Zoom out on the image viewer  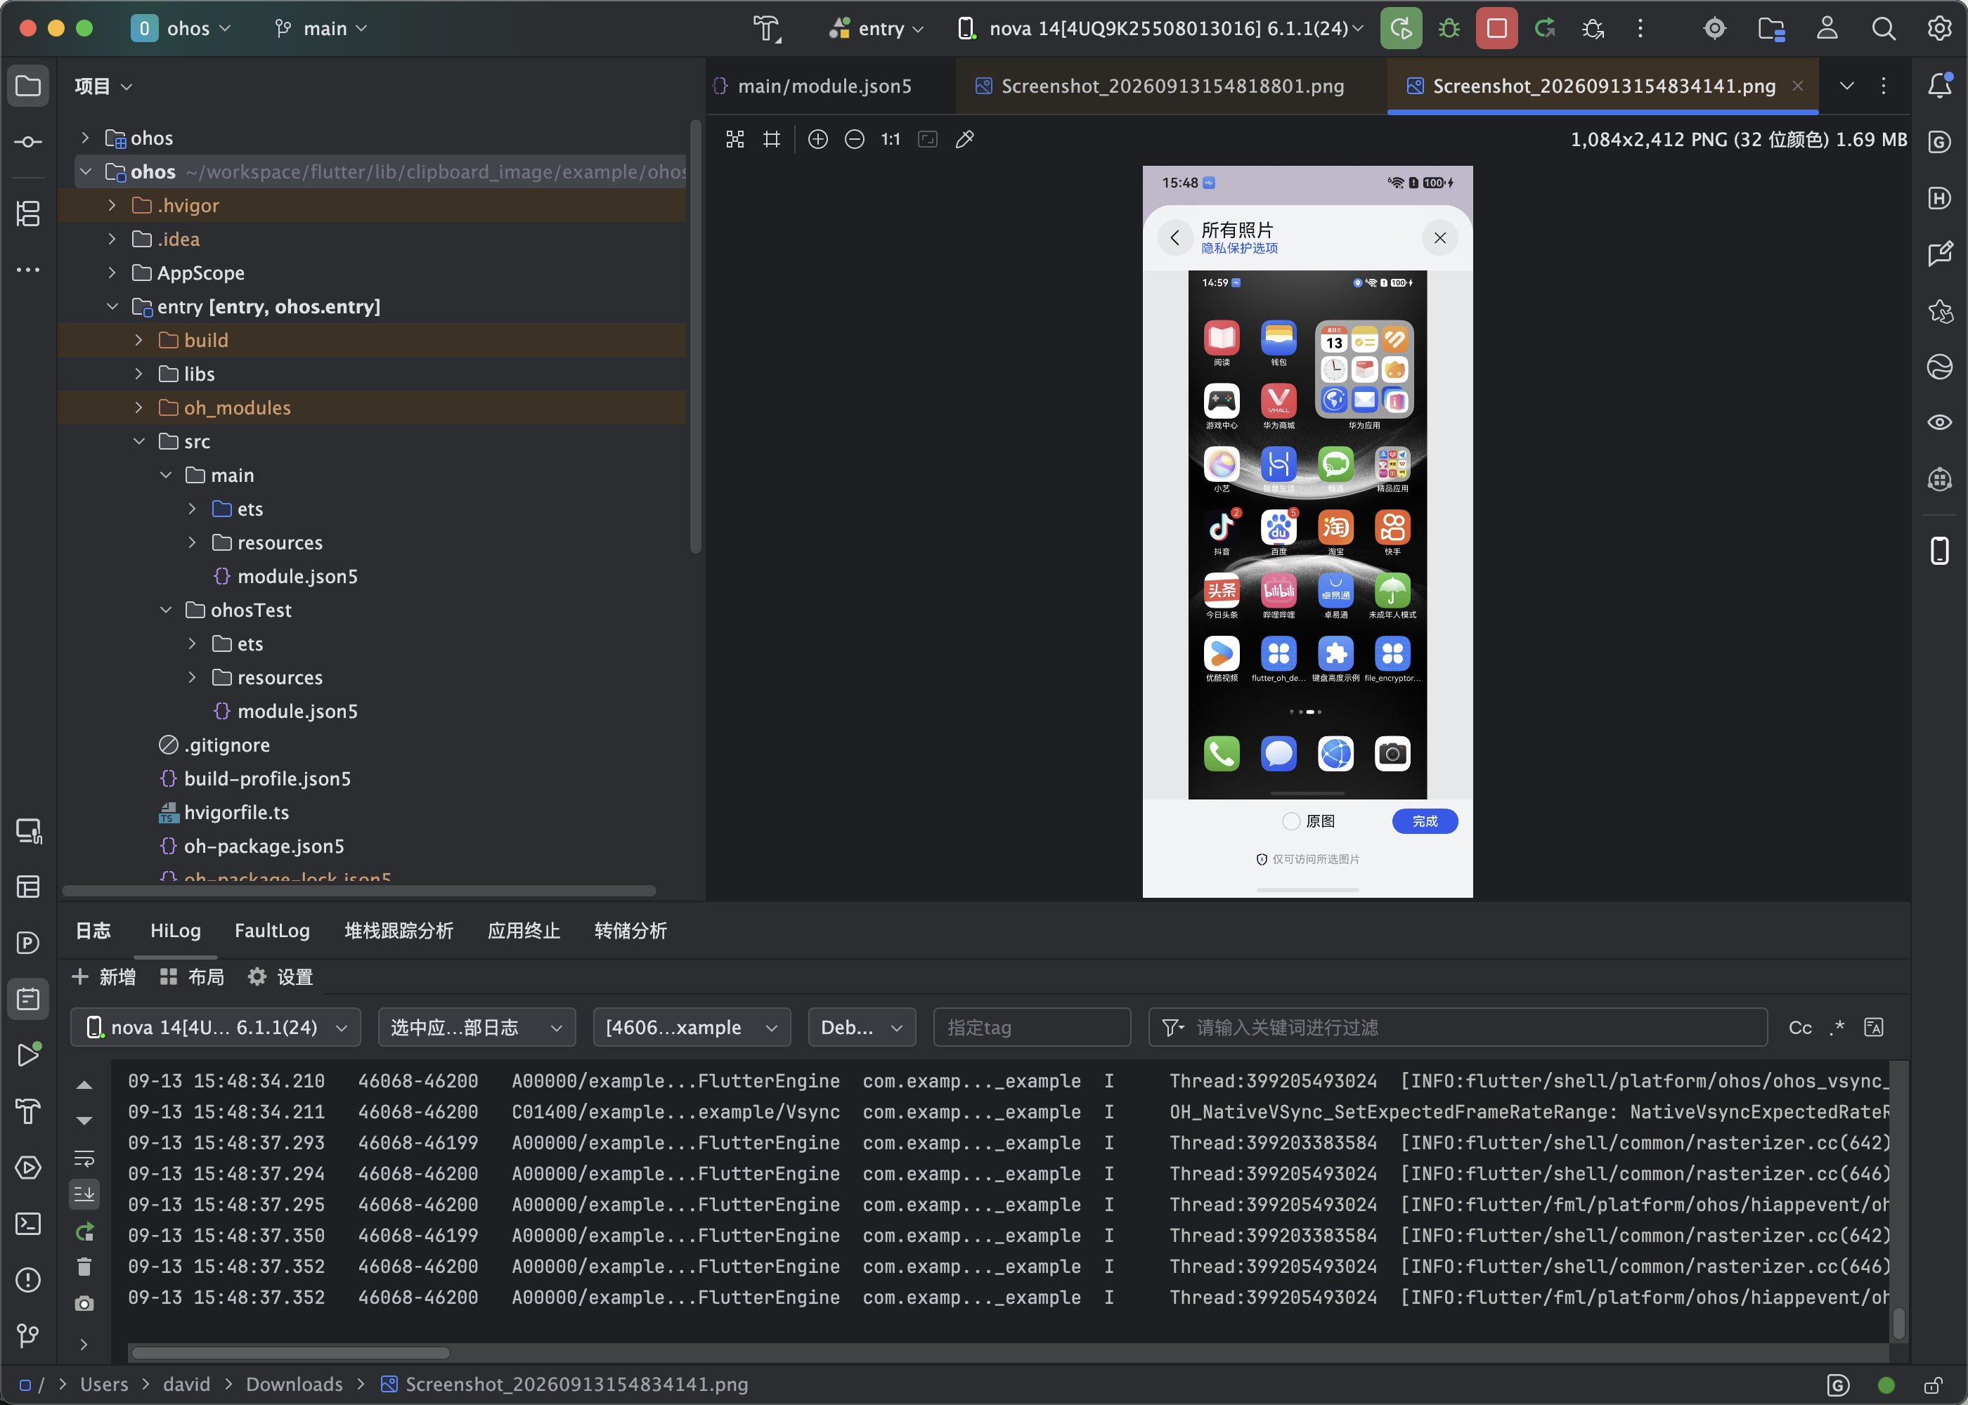(854, 139)
